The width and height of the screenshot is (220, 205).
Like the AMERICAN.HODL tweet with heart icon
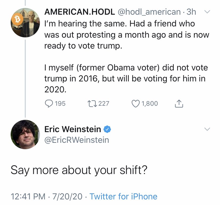(x=136, y=104)
